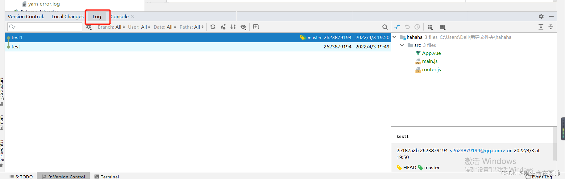The width and height of the screenshot is (565, 179).
Task: Hide the Version Control tool window
Action: [551, 16]
